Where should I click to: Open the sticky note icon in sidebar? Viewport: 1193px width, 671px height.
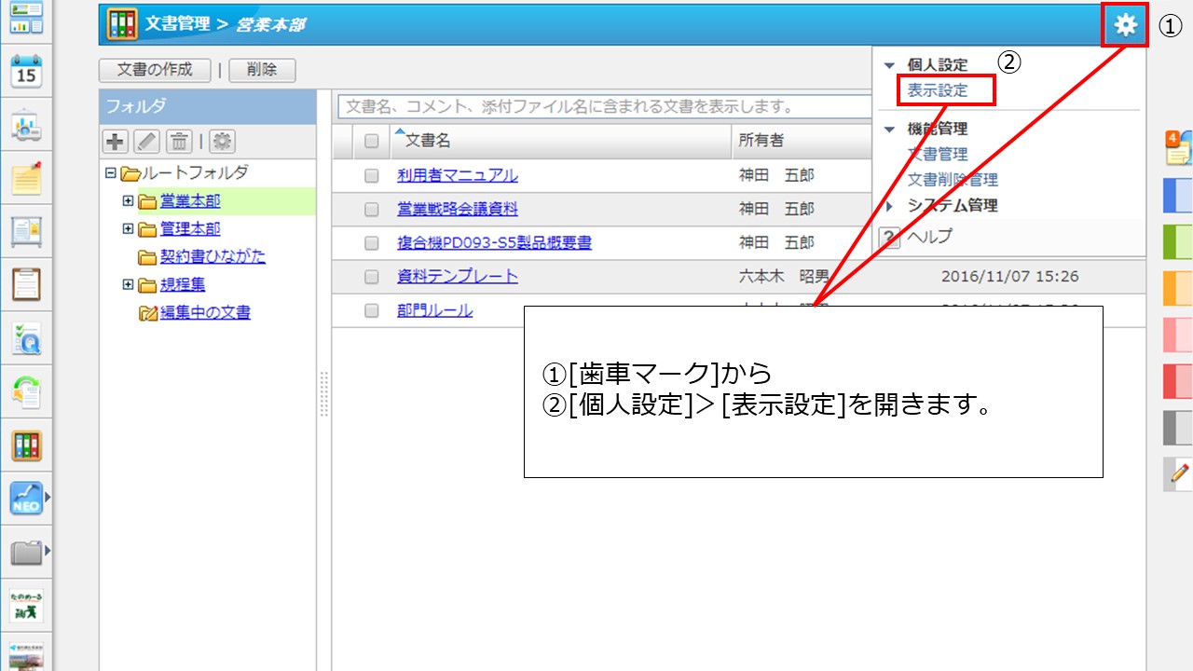pyautogui.click(x=25, y=177)
